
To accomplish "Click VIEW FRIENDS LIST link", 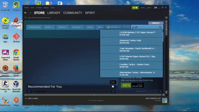I will pos(153,98).
